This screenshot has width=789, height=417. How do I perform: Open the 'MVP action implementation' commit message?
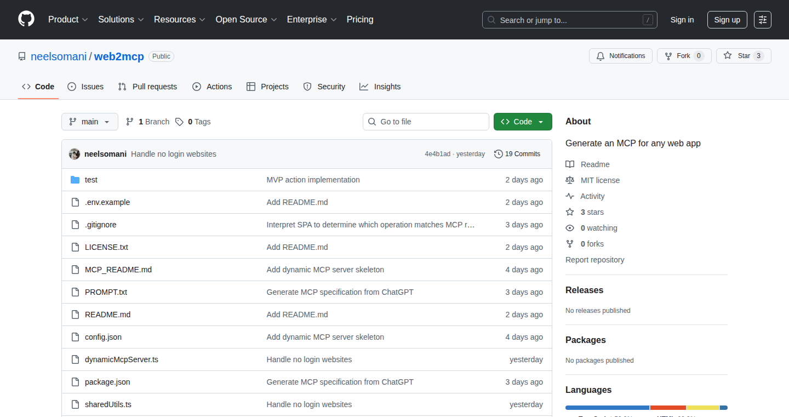click(x=313, y=180)
